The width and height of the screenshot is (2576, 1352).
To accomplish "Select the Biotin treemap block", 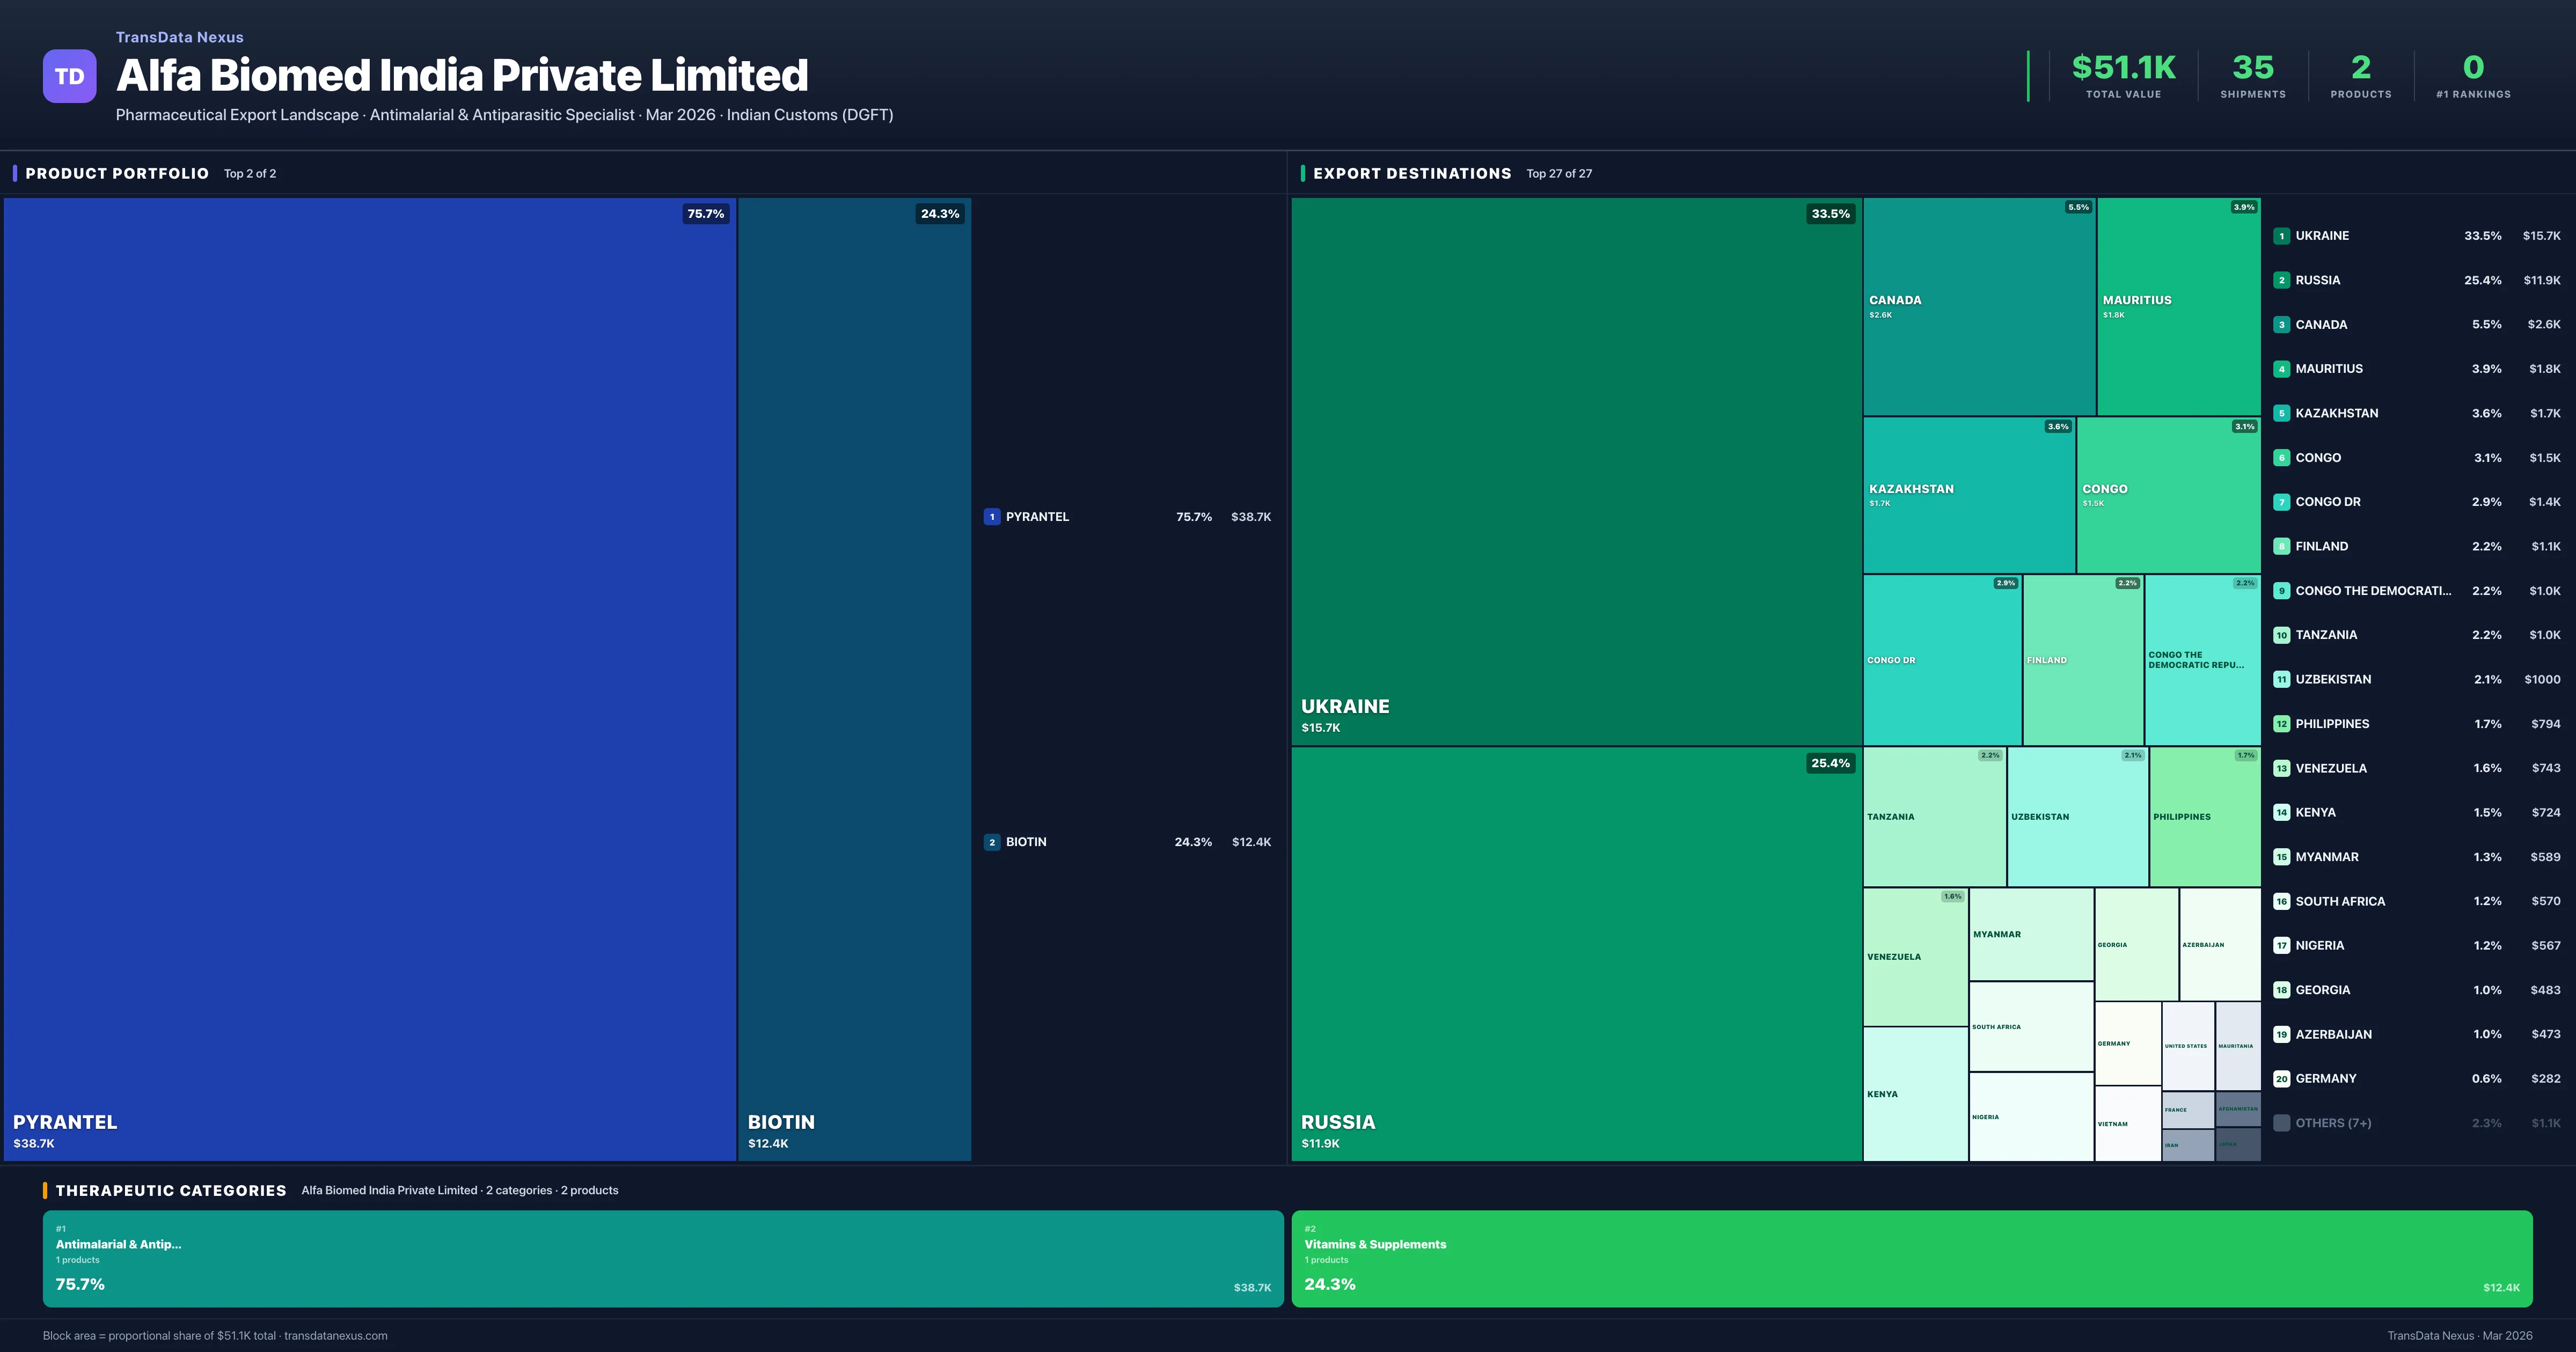I will 854,678.
